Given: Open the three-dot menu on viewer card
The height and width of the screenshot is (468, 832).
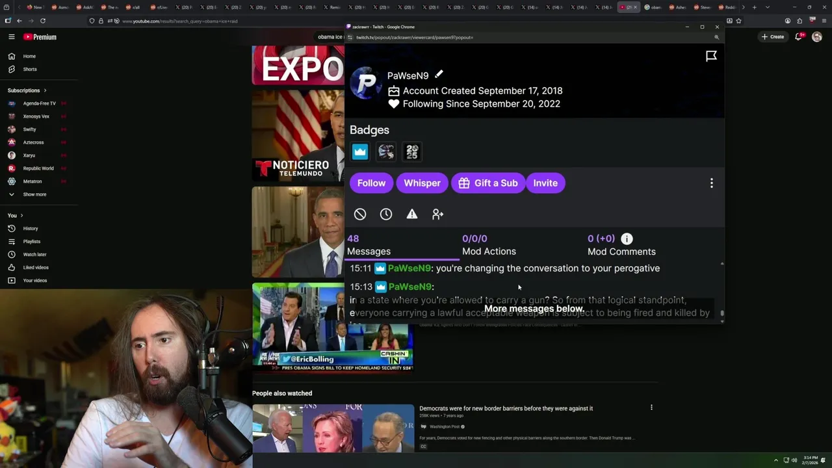Looking at the screenshot, I should (x=712, y=183).
